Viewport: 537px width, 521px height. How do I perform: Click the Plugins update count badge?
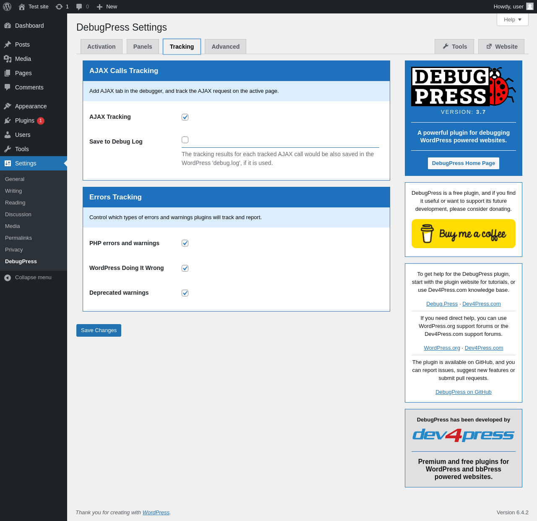[x=41, y=121]
